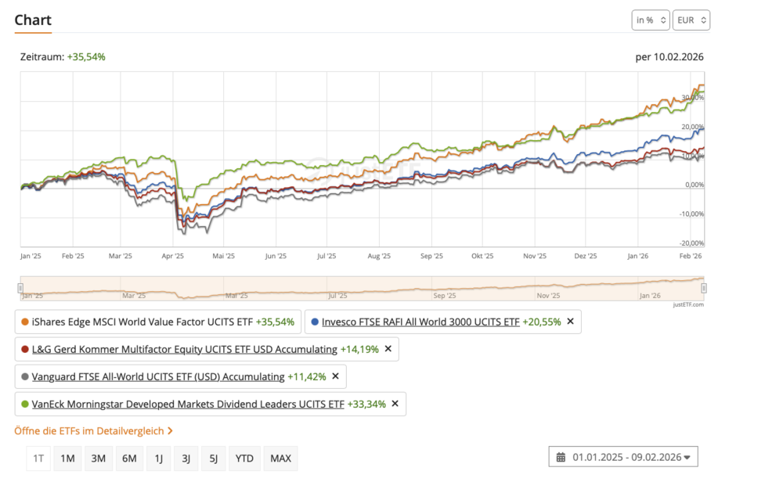Click the +11,42% performance value
This screenshot has width=783, height=482.
tap(307, 376)
